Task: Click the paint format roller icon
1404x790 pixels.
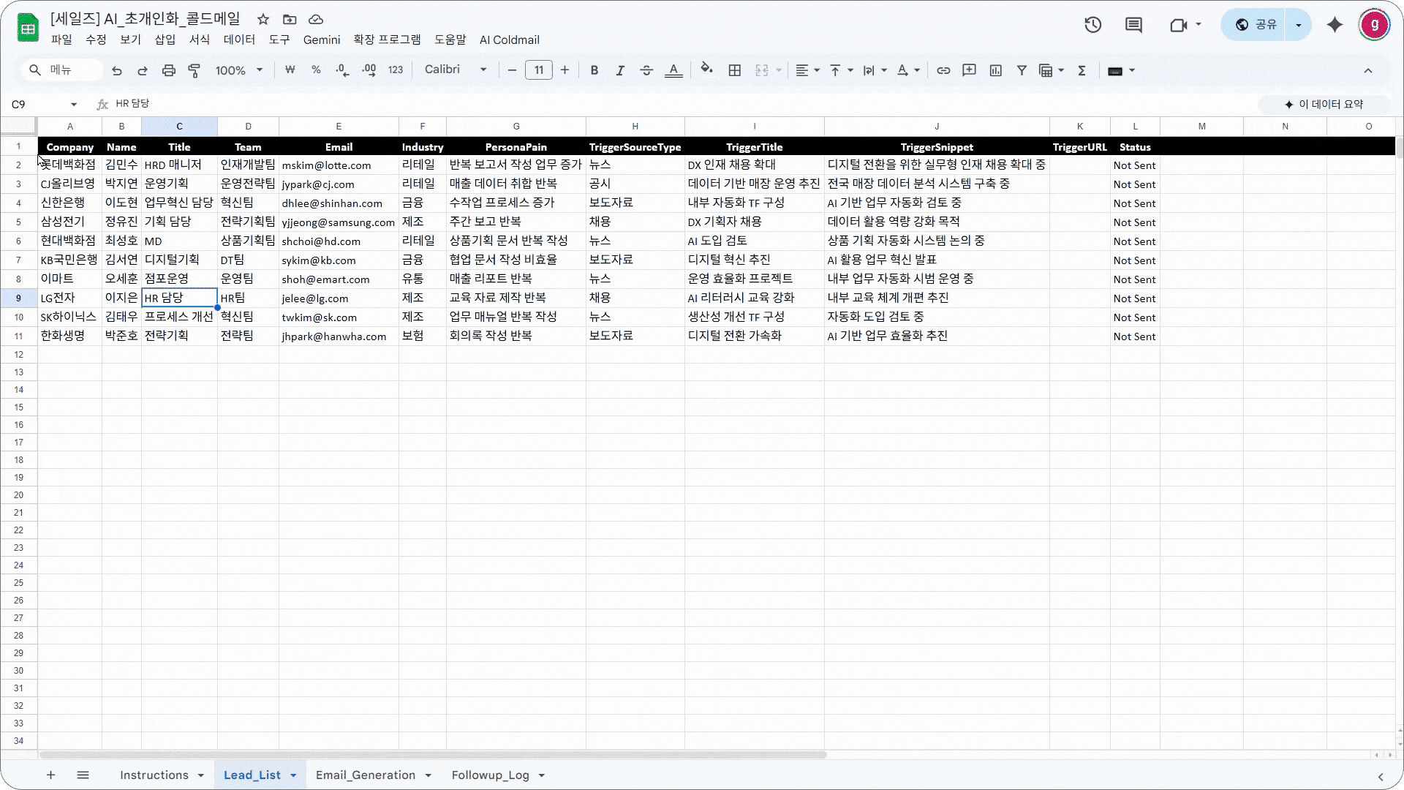Action: tap(195, 70)
